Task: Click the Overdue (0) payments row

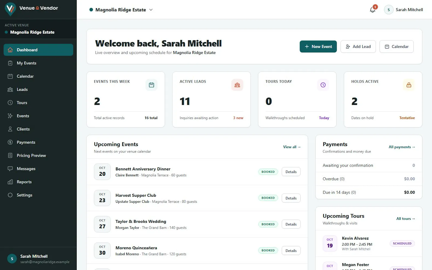Action: click(x=369, y=179)
